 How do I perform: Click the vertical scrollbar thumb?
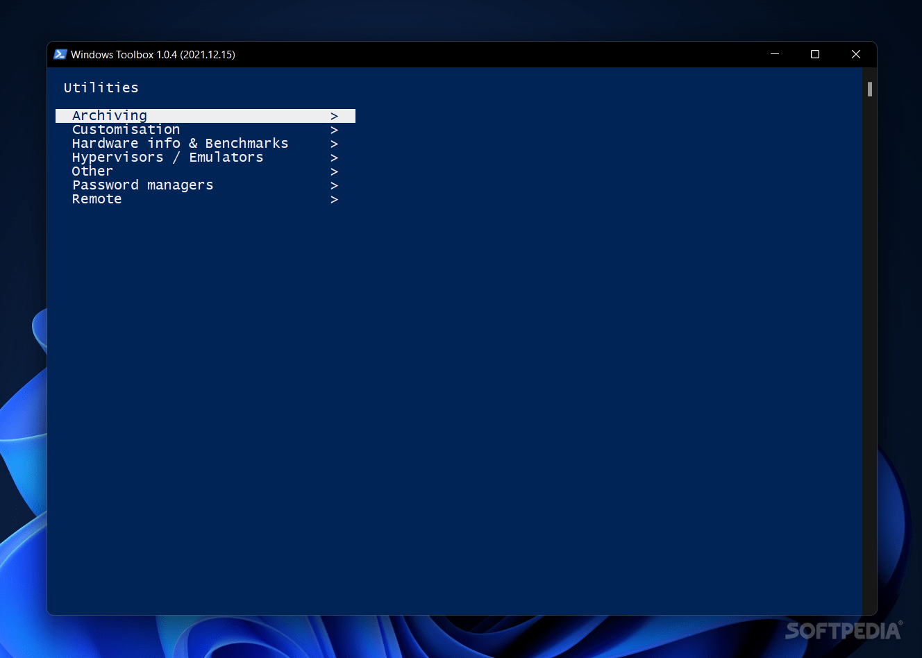(x=869, y=89)
